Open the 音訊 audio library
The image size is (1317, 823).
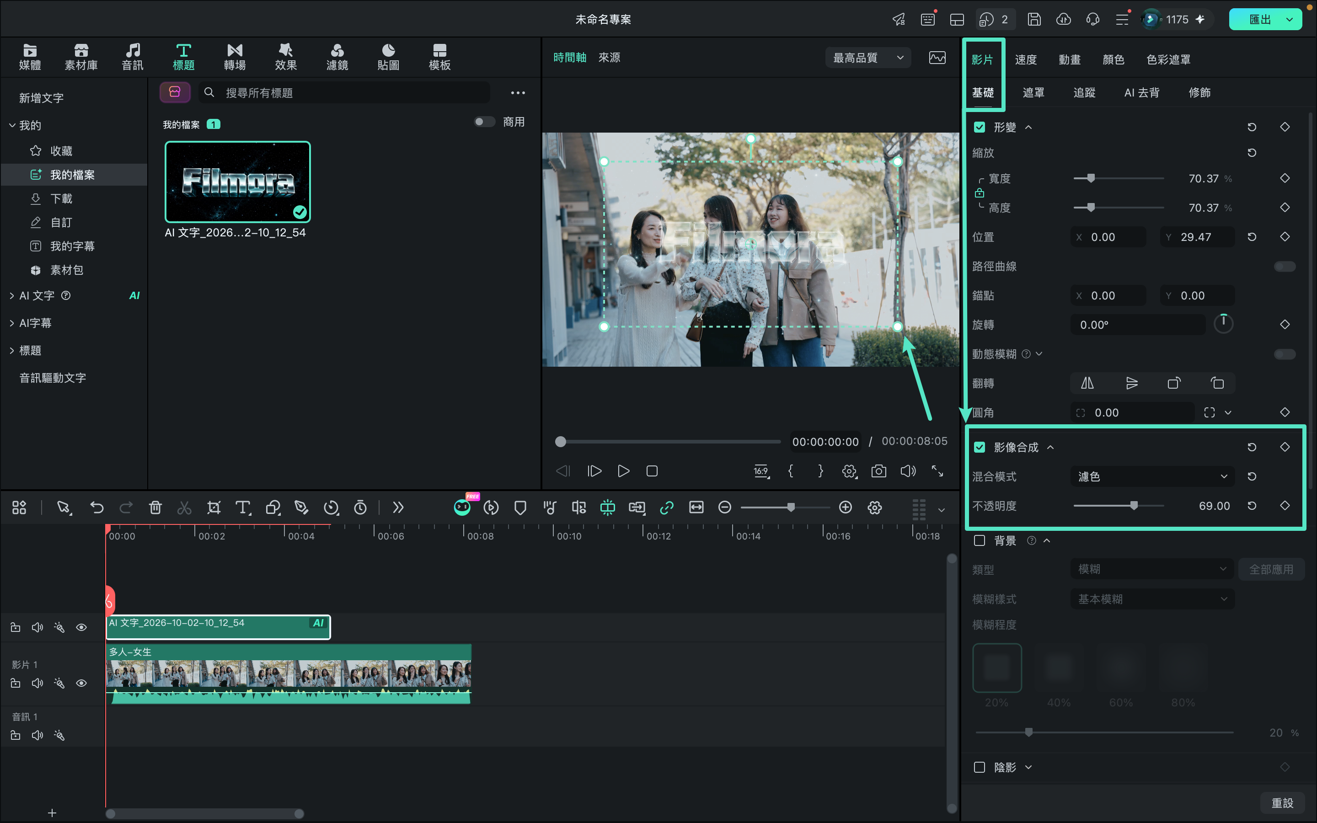coord(132,57)
